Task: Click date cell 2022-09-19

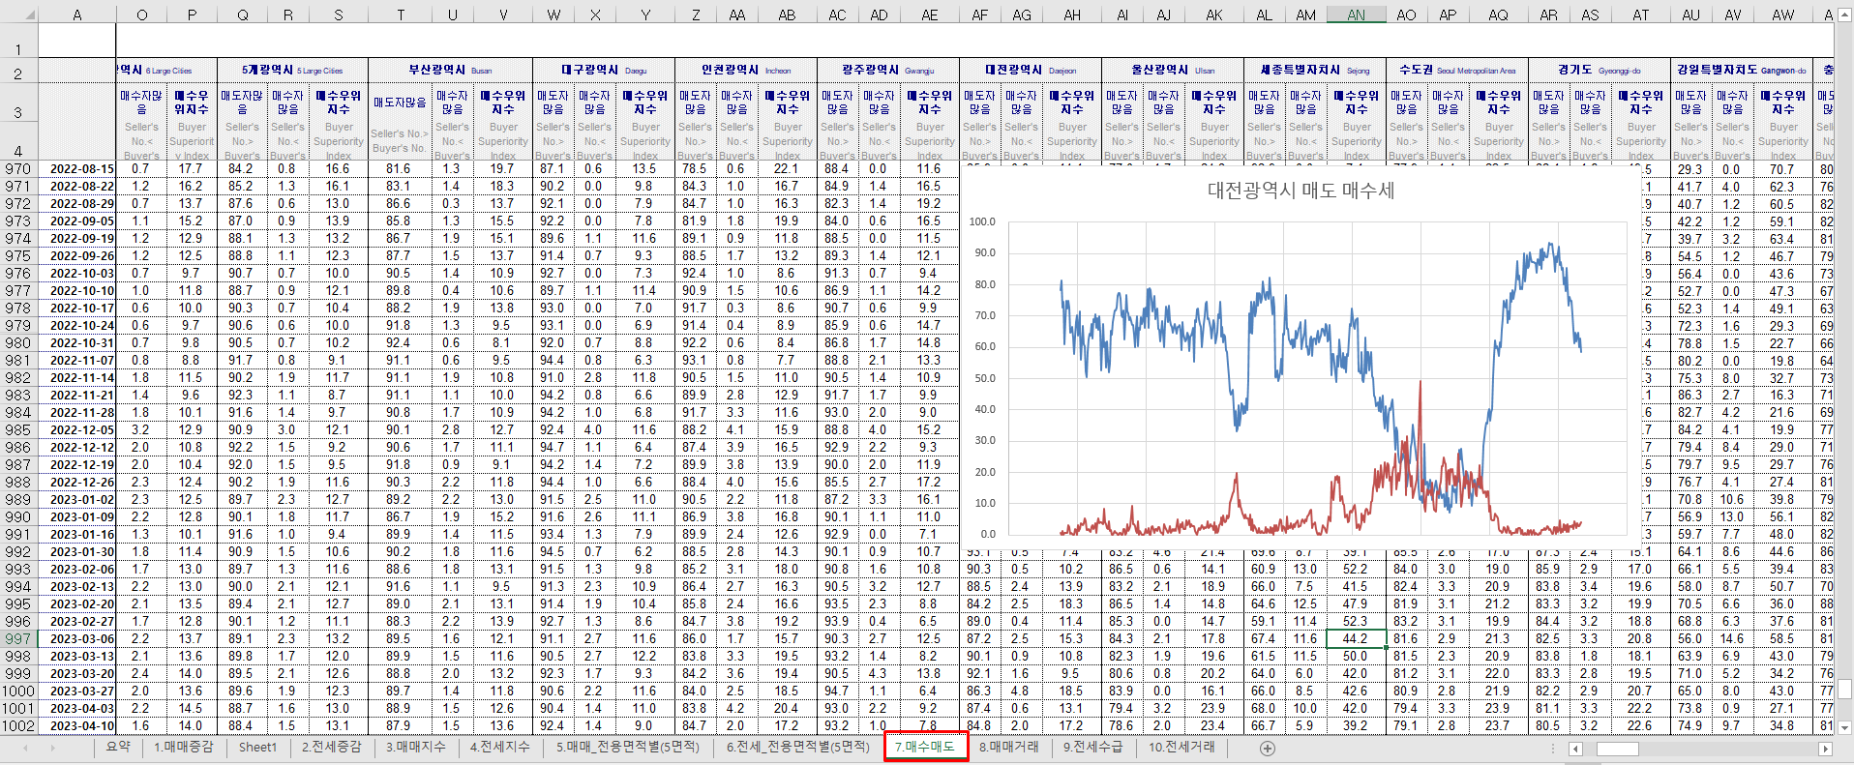Action: [77, 238]
